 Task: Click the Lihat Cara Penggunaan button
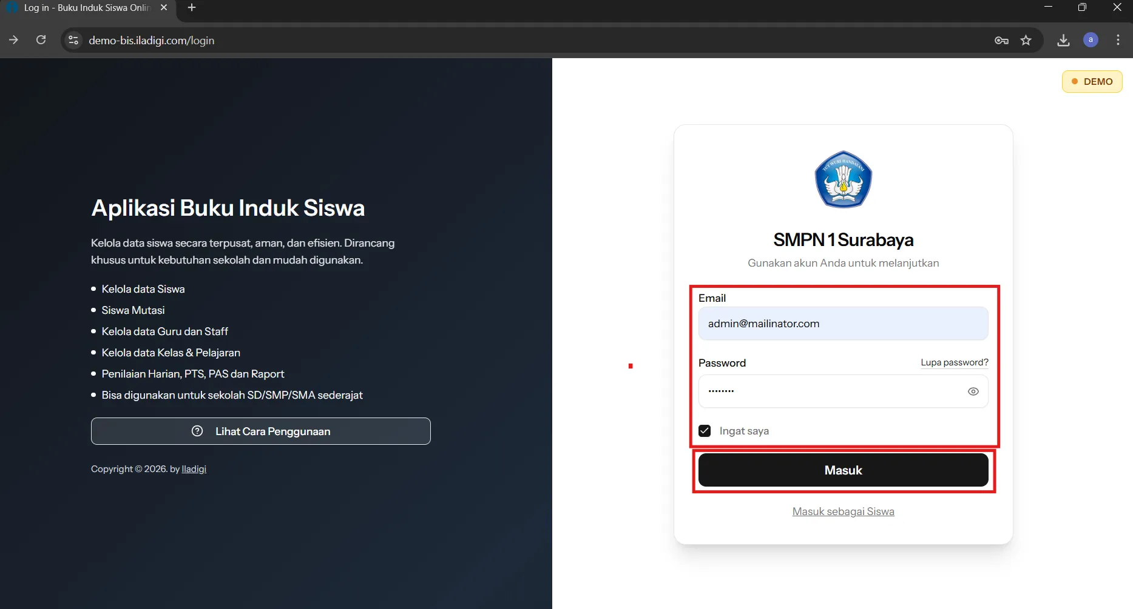point(261,431)
